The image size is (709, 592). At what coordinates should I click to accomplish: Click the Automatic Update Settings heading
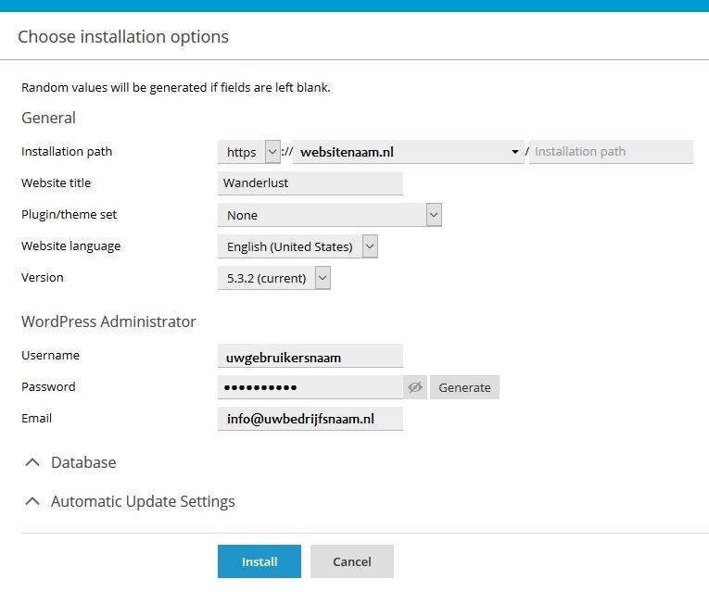pos(143,501)
